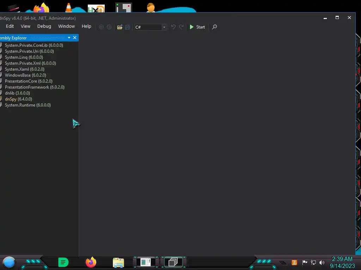Select System.Private.Uri (6.0.0.0) assembly

tap(29, 51)
